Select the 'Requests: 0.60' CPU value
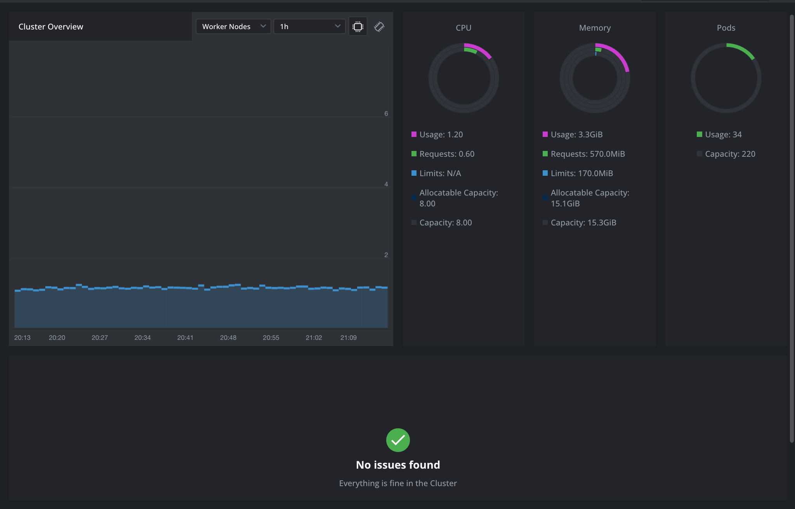This screenshot has width=795, height=509. click(x=447, y=154)
